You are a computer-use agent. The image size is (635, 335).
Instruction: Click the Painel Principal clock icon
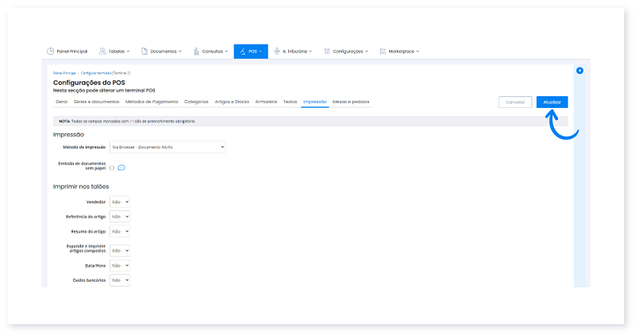click(x=51, y=51)
